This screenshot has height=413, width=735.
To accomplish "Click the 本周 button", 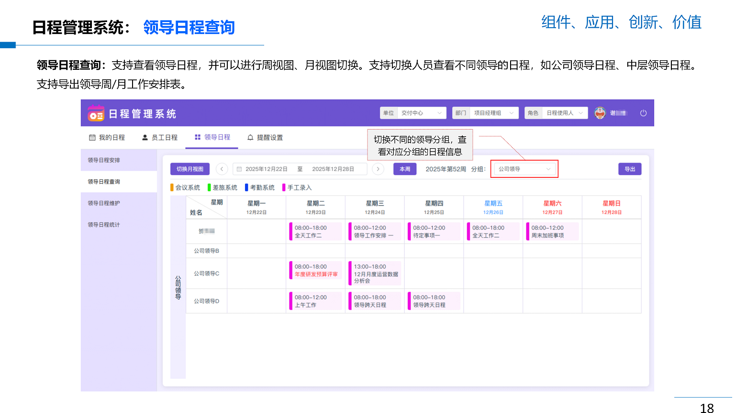I will coord(405,169).
